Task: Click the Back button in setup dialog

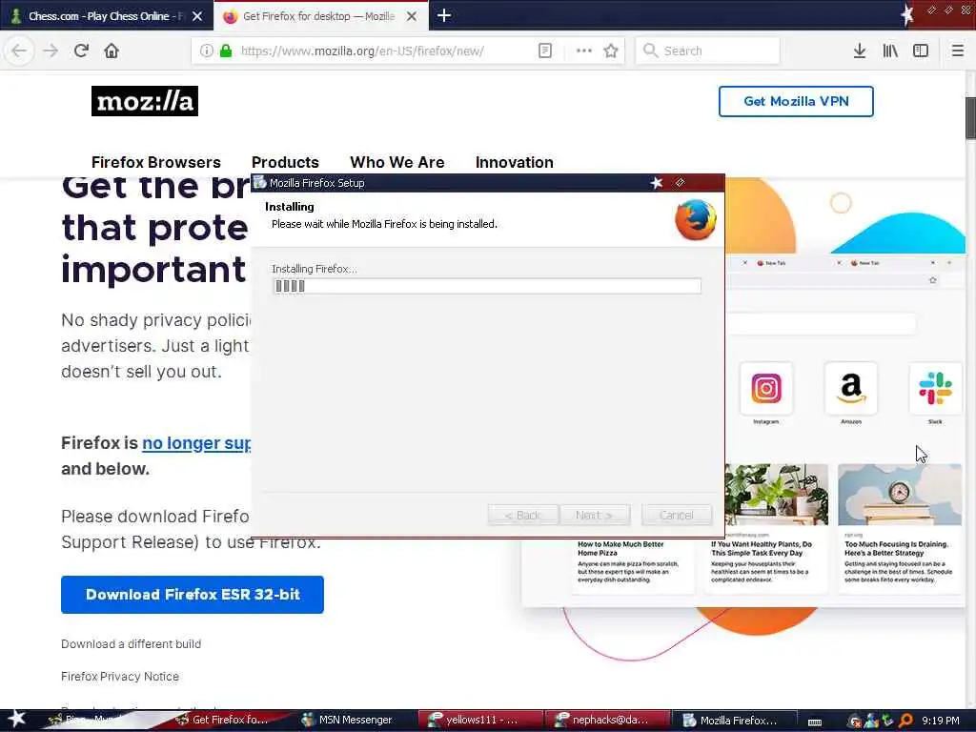Action: [x=523, y=516]
